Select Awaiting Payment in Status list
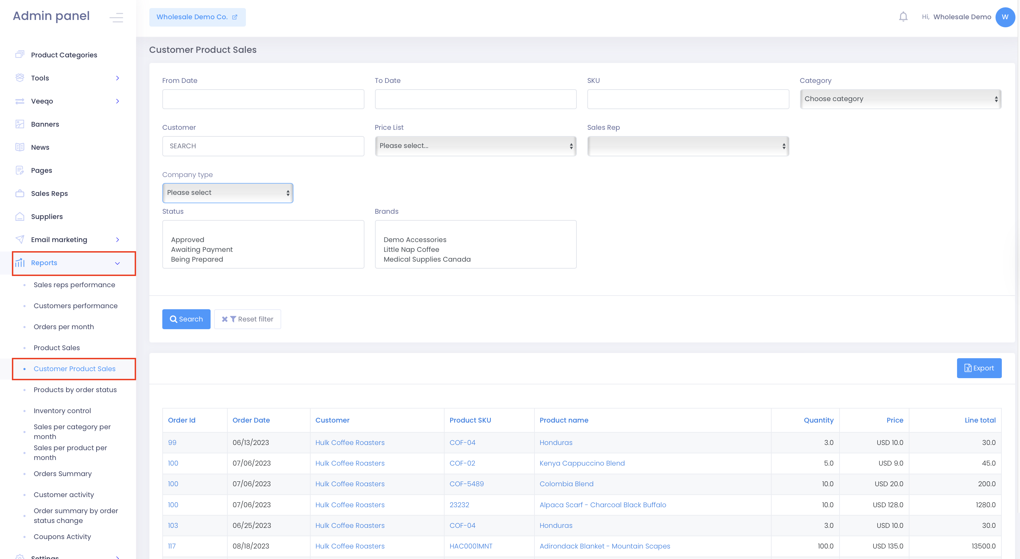 point(201,249)
